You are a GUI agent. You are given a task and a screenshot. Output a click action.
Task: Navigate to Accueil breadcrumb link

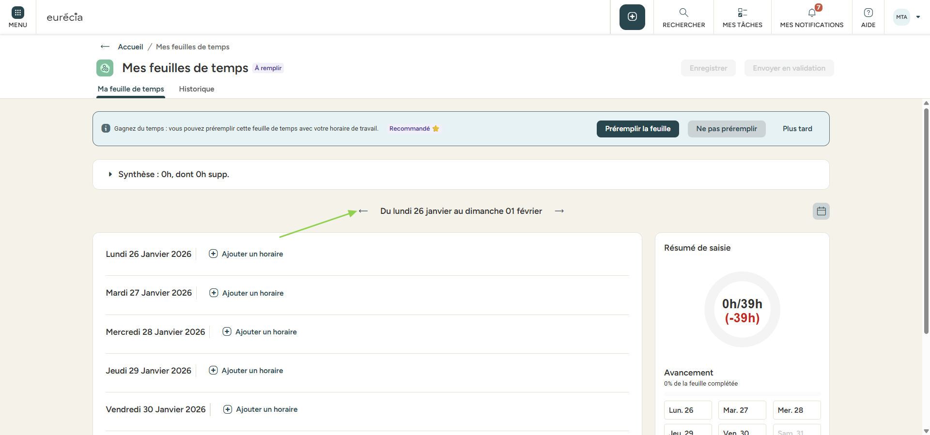[x=130, y=47]
